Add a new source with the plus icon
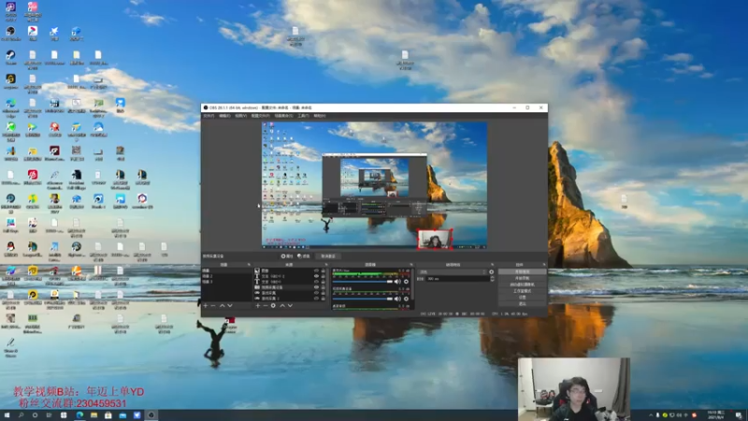The width and height of the screenshot is (748, 421). pos(258,306)
